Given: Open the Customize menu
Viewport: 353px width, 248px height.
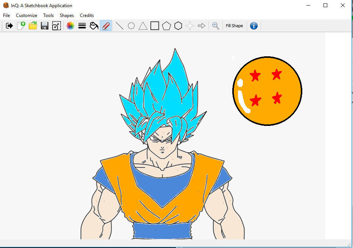Looking at the screenshot, I should pos(26,15).
